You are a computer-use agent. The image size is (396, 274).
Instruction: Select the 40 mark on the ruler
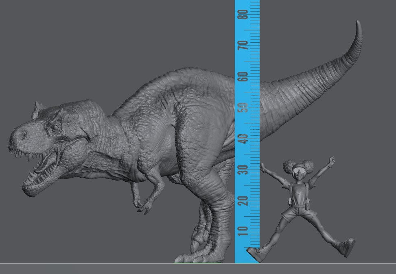[245, 139]
